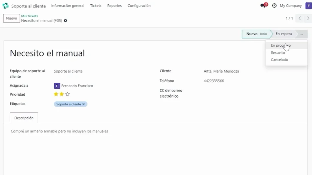Collapse the more stages ellipsis dropdown

tap(302, 34)
